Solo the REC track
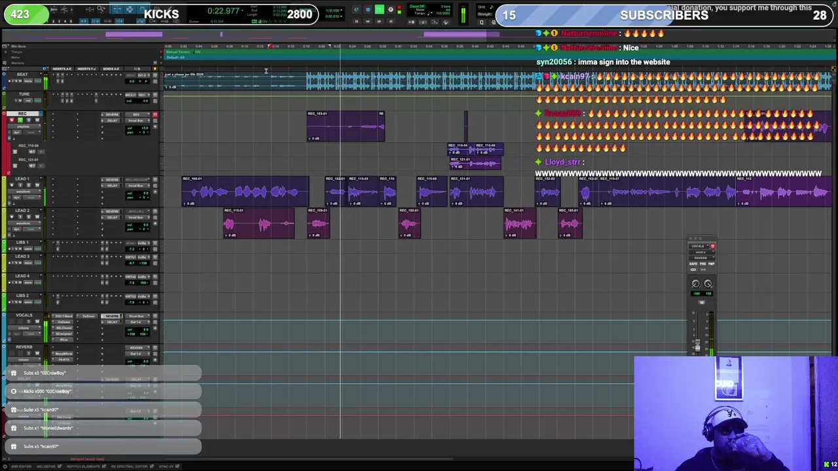838x471 pixels. click(x=29, y=120)
